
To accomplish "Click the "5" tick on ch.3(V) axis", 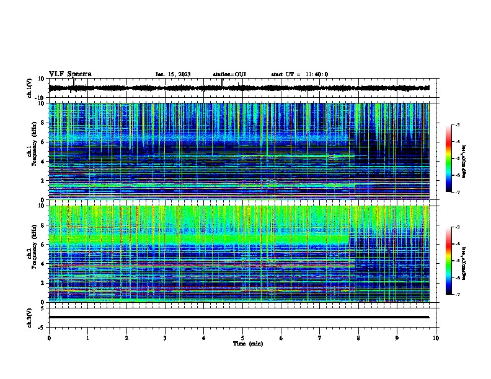I will pos(43,308).
